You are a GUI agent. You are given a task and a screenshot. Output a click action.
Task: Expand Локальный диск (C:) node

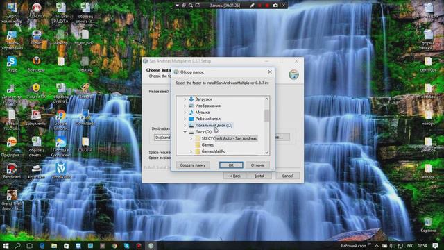185,125
